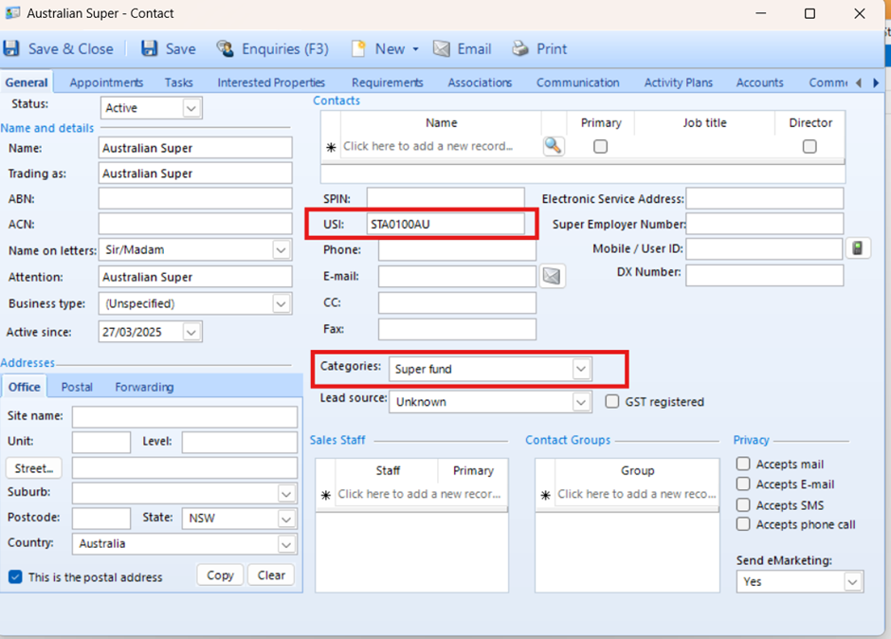The height and width of the screenshot is (639, 891).
Task: Open the Interested Properties tab
Action: [270, 82]
